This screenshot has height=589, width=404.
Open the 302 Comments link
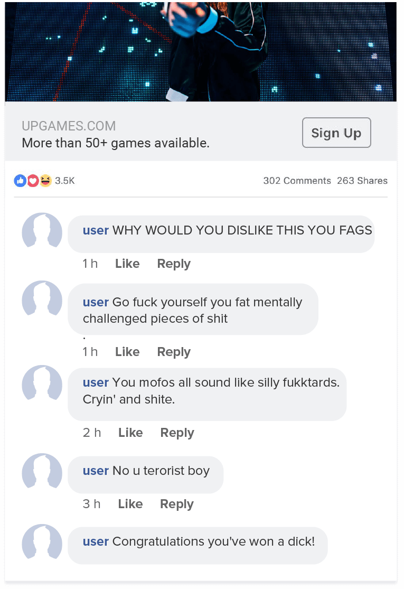[x=297, y=181]
